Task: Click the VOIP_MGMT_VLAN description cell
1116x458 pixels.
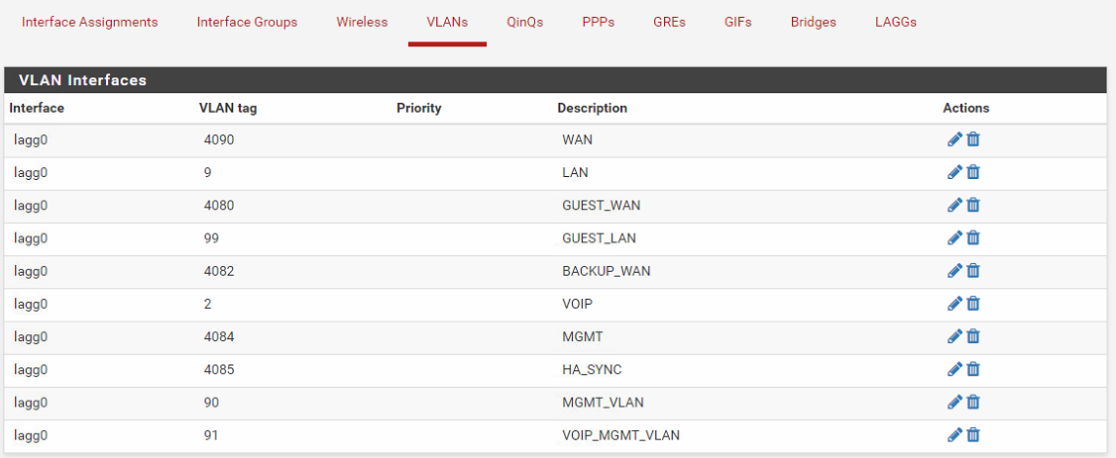Action: point(620,435)
